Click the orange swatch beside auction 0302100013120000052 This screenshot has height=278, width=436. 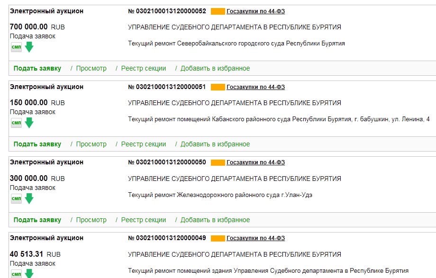coord(218,11)
